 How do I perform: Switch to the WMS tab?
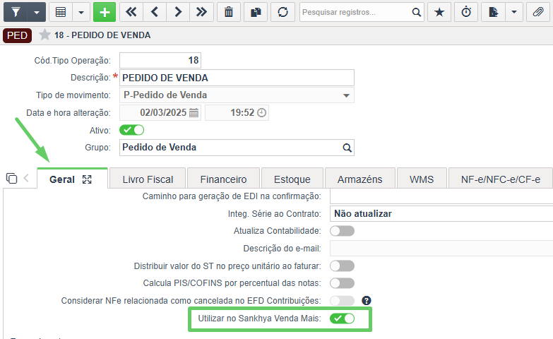coord(422,179)
